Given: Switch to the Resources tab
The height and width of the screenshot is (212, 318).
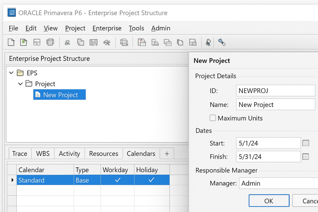Looking at the screenshot, I should (103, 153).
